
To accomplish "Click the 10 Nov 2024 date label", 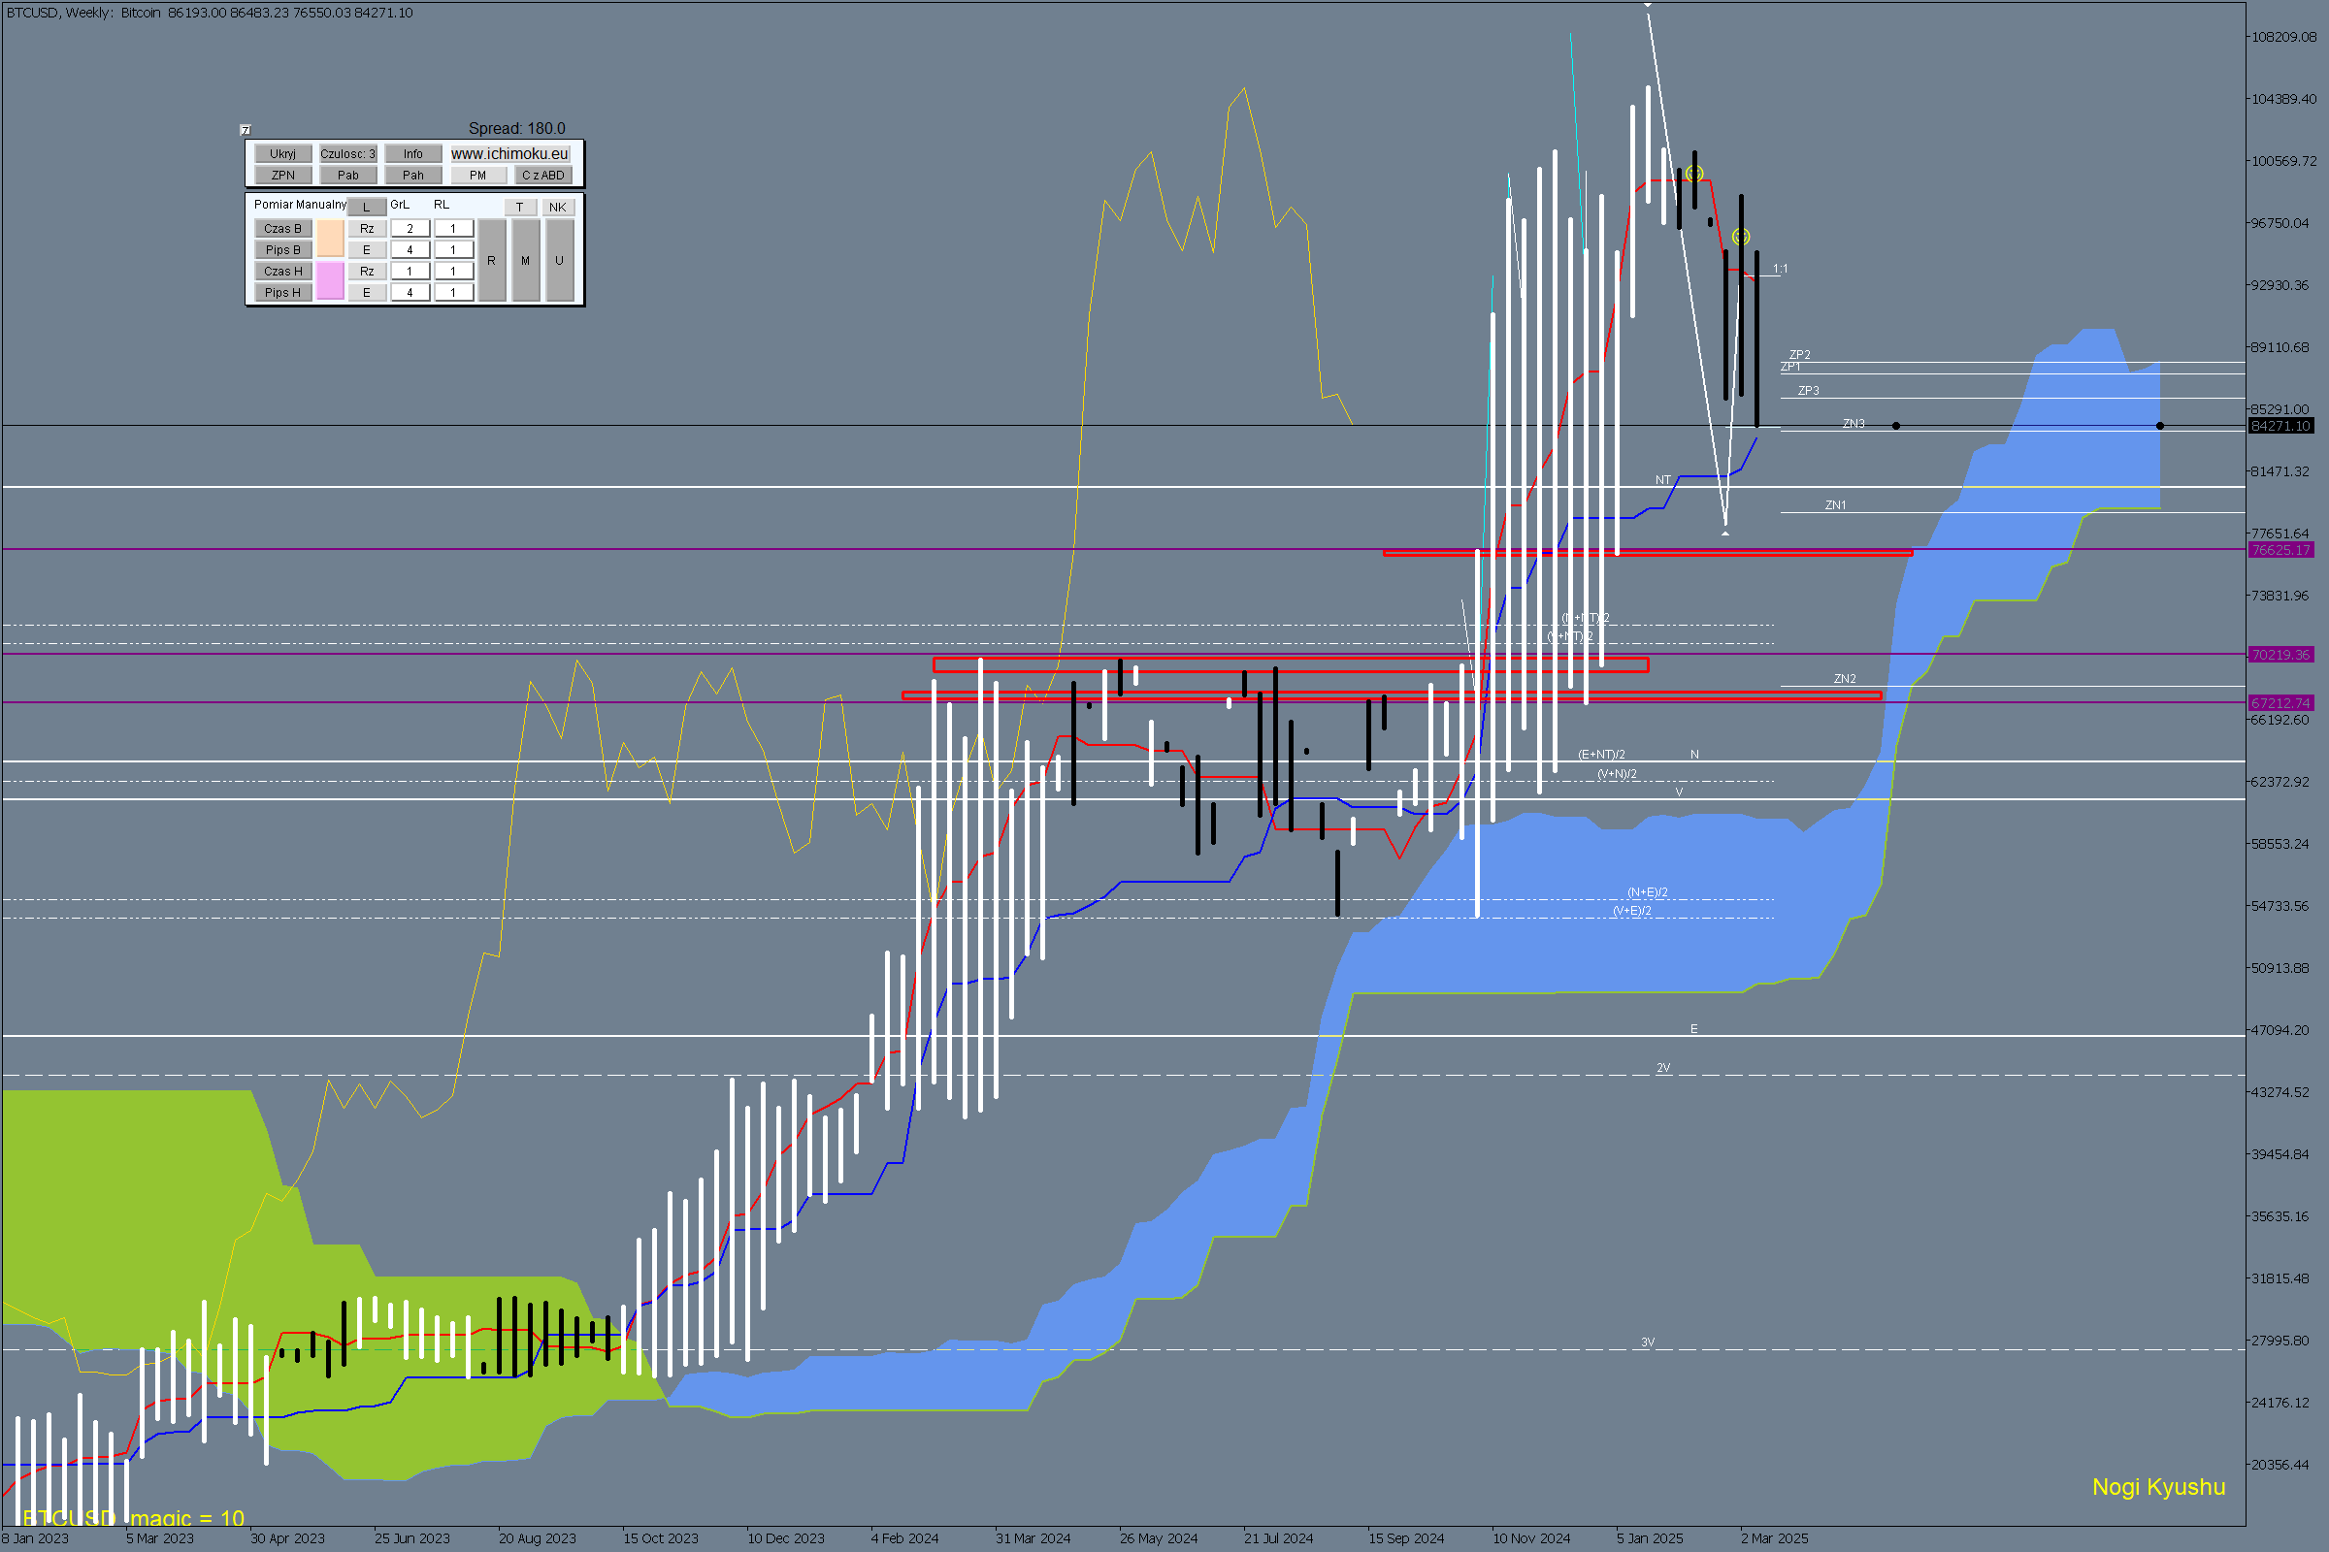I will tap(1532, 1538).
